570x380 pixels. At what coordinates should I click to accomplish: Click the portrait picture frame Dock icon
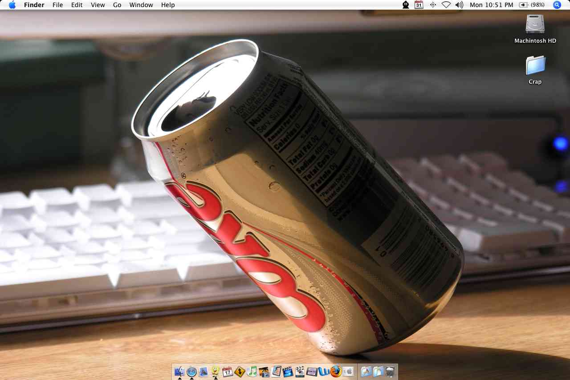point(276,371)
